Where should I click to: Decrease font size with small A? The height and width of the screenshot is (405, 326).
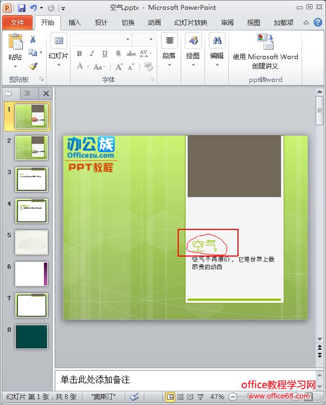coord(130,67)
